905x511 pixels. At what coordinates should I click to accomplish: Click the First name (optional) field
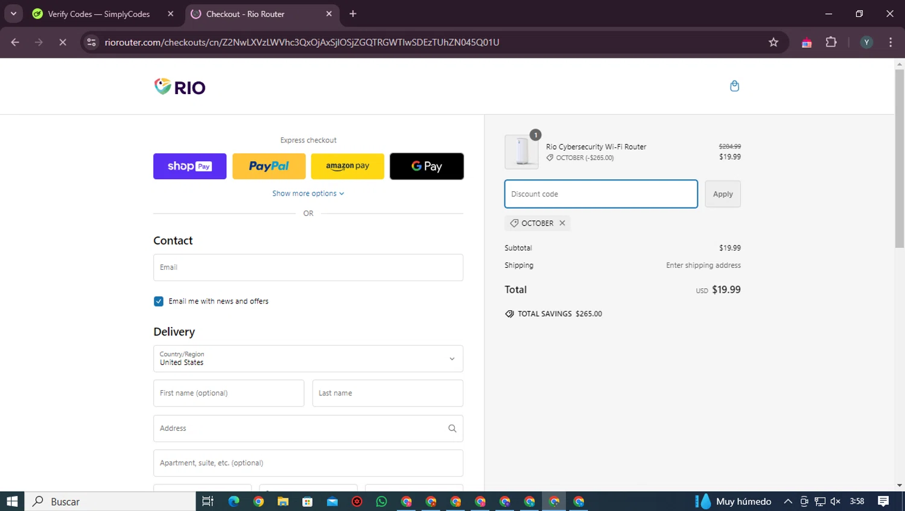229,393
